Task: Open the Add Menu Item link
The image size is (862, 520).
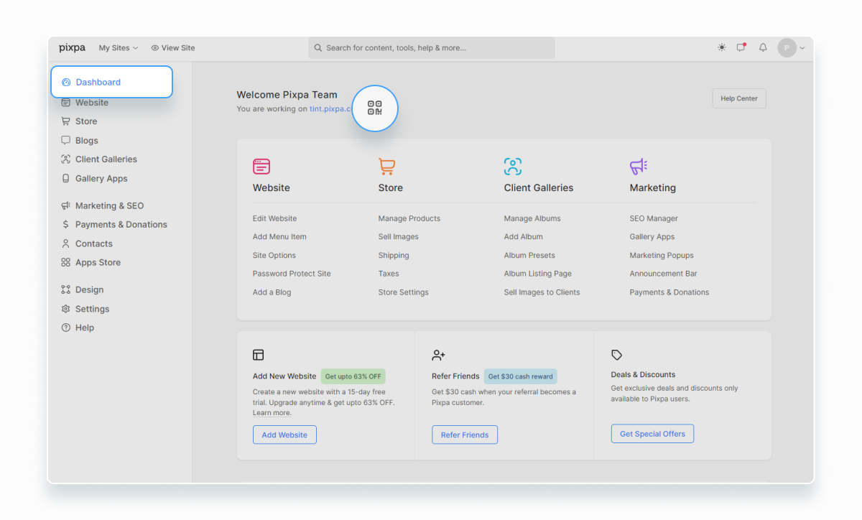Action: (279, 237)
